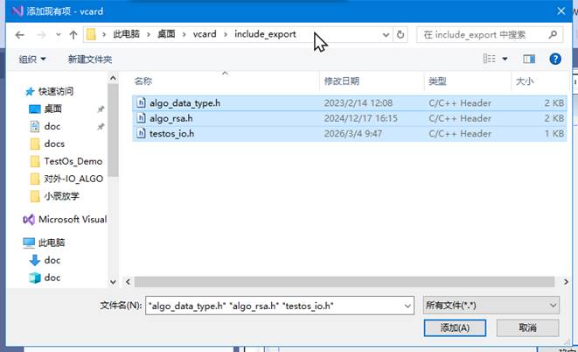Click the 添加(A) button
The height and width of the screenshot is (352, 578).
(x=455, y=327)
